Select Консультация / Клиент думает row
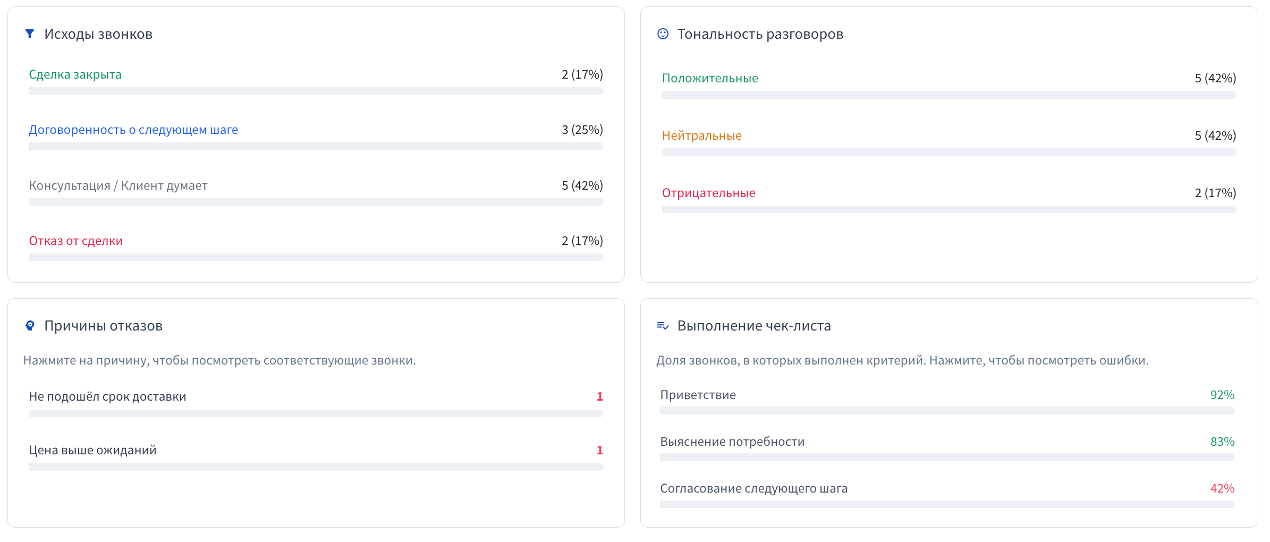Viewport: 1270px width, 542px height. [x=316, y=192]
